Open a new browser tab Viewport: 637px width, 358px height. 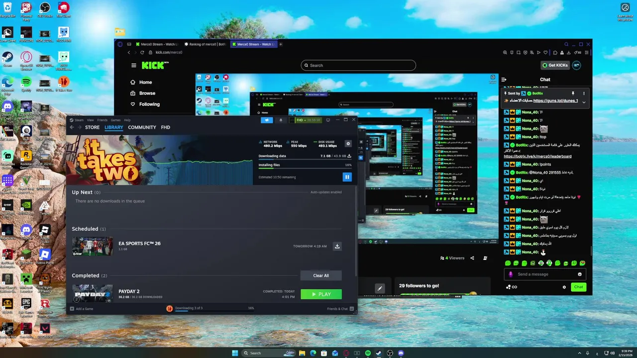click(x=281, y=44)
